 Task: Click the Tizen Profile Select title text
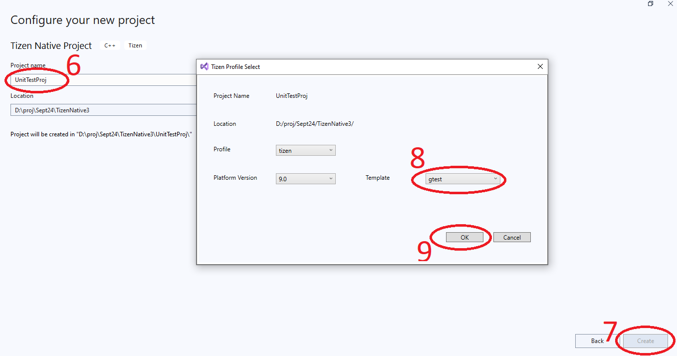pos(235,67)
